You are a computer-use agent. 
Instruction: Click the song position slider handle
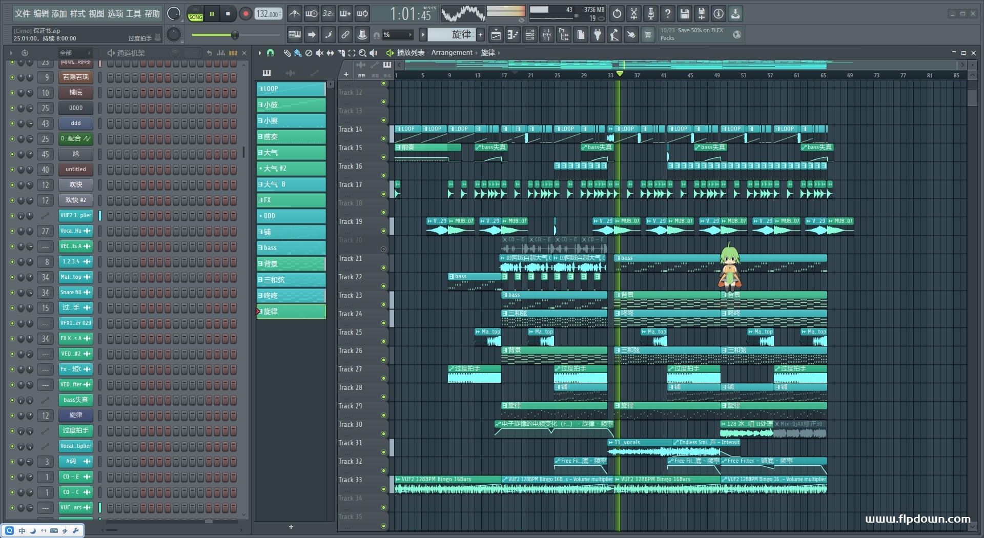click(235, 35)
